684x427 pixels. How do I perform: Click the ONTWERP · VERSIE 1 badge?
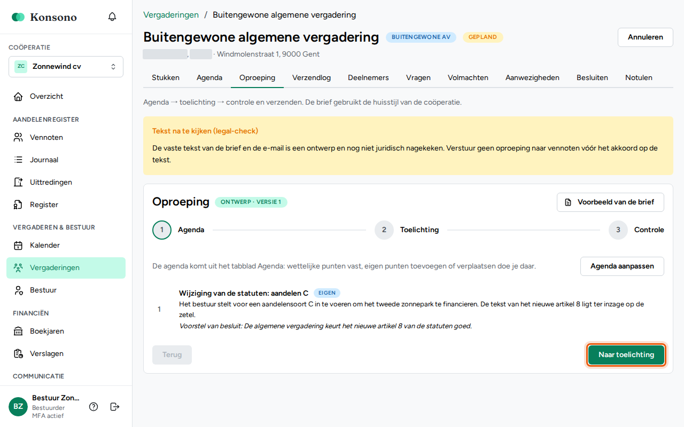(x=251, y=202)
